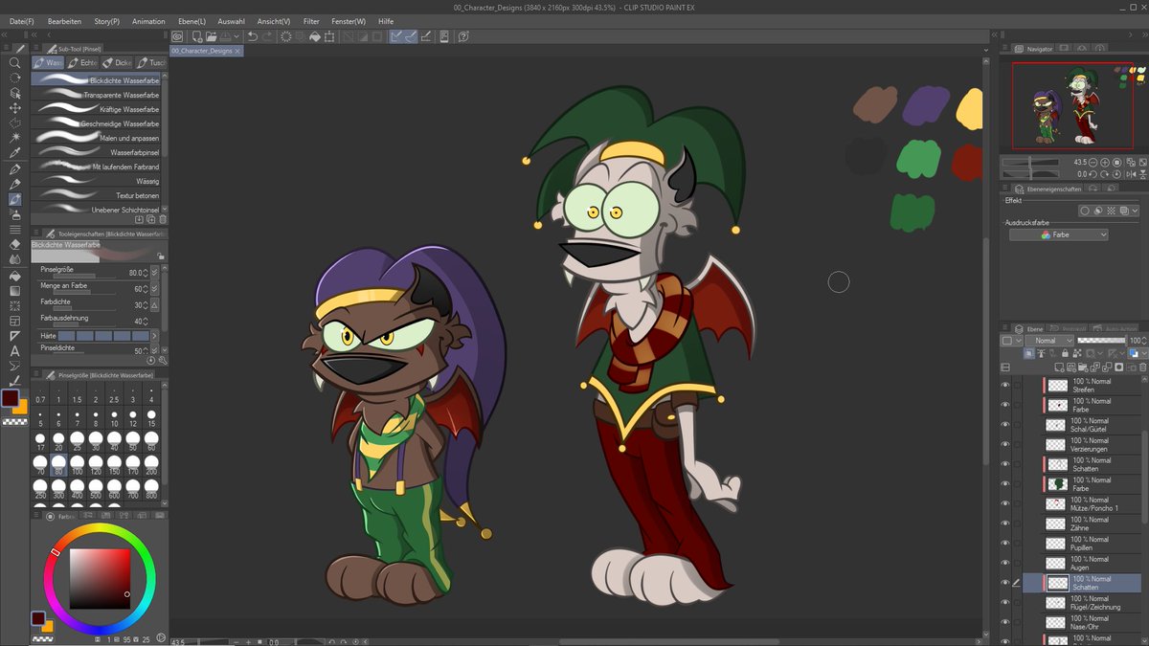This screenshot has height=646, width=1149.
Task: Click the Help question mark icon
Action: (x=463, y=36)
